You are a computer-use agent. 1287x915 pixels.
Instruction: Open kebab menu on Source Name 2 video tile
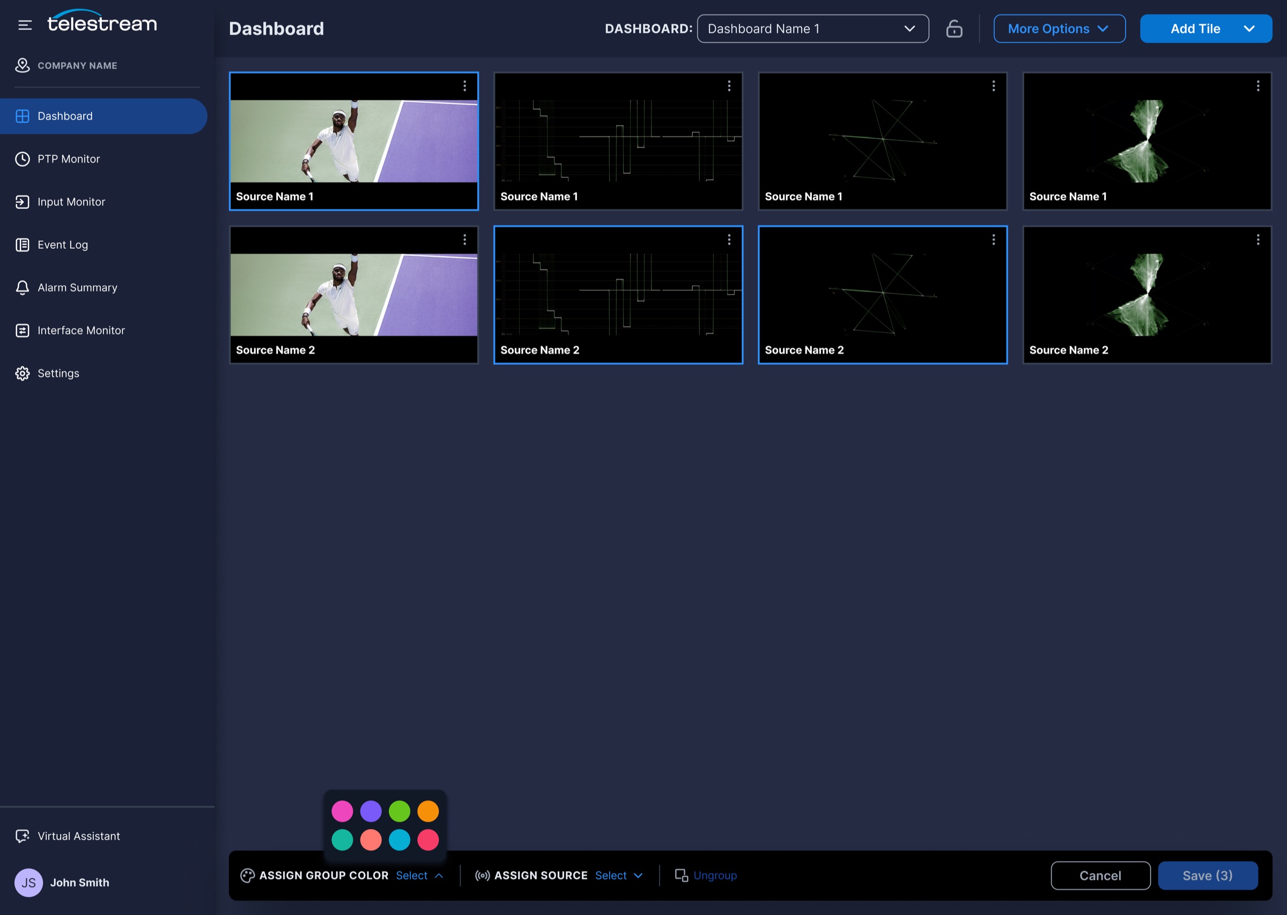tap(465, 239)
